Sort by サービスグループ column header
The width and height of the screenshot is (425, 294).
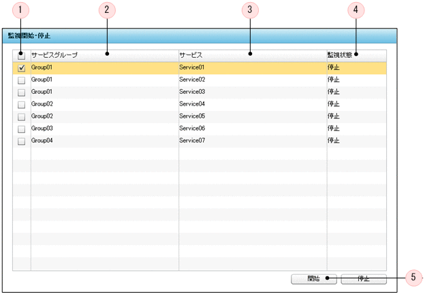(x=105, y=56)
